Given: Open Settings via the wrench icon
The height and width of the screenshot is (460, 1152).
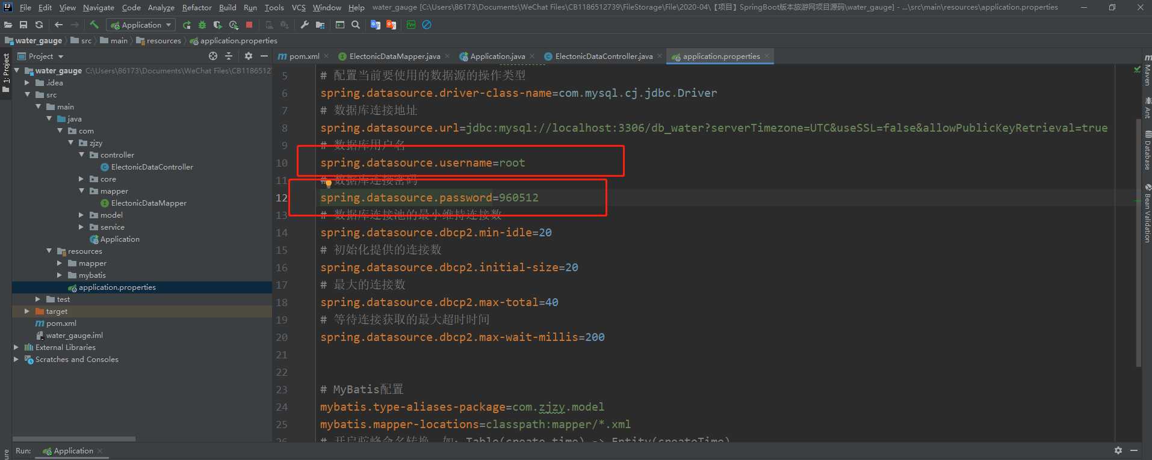Looking at the screenshot, I should (x=305, y=25).
